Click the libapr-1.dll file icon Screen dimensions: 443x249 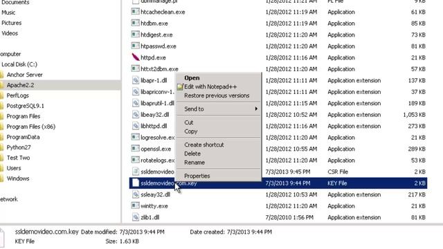click(136, 80)
